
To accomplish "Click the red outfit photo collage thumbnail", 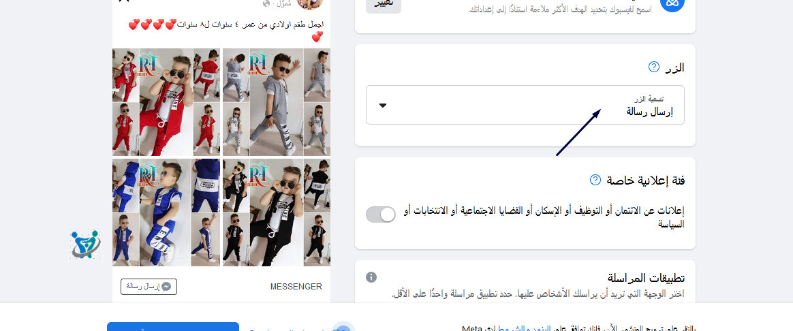I will click(166, 102).
